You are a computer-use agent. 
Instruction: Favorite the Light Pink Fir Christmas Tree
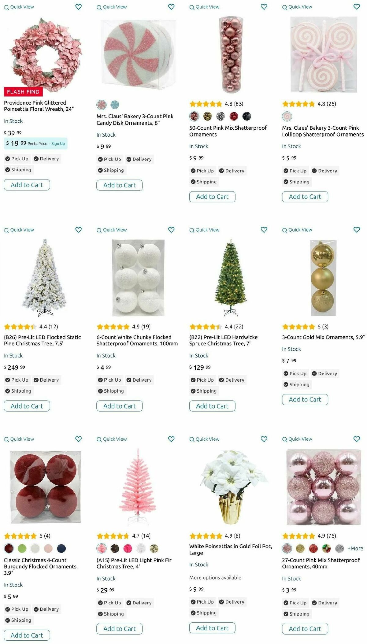click(171, 439)
